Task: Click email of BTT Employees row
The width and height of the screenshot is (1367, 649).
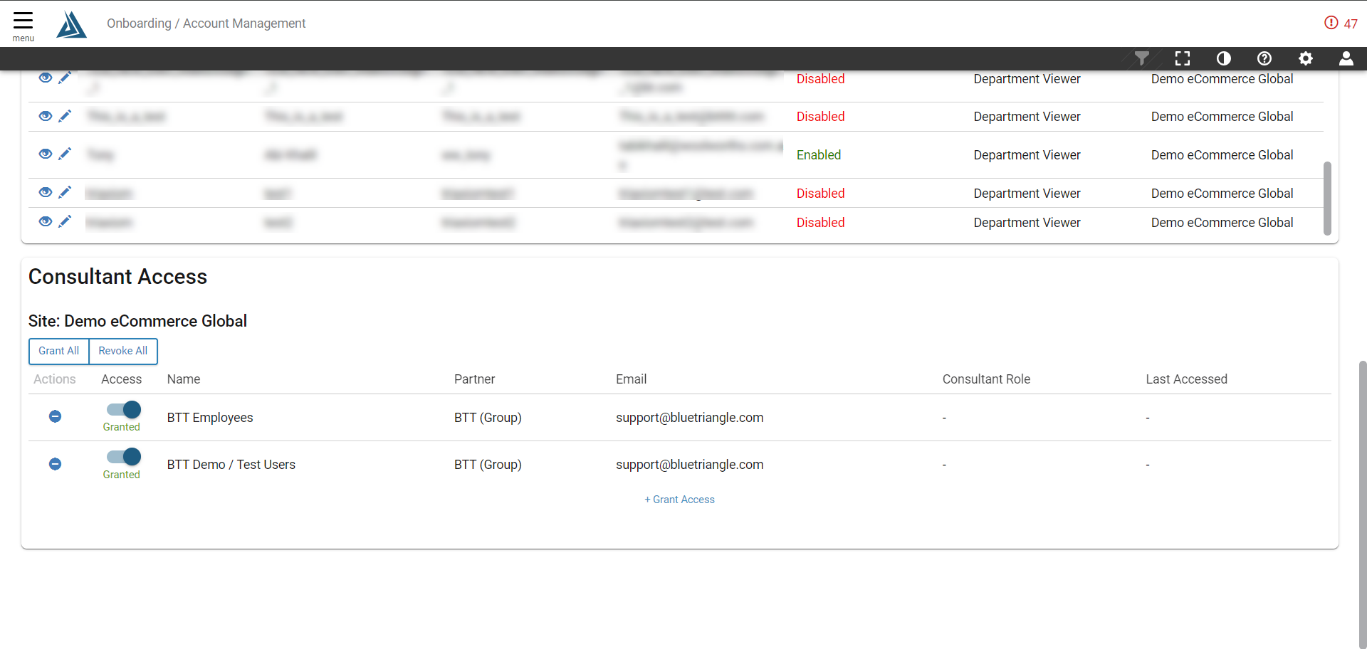Action: pyautogui.click(x=690, y=418)
